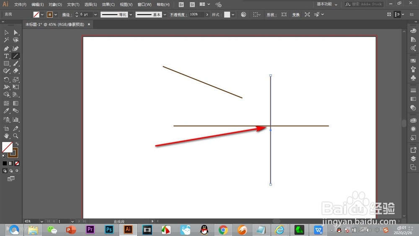
Task: Swap fill and stroke colors
Action: [17, 144]
